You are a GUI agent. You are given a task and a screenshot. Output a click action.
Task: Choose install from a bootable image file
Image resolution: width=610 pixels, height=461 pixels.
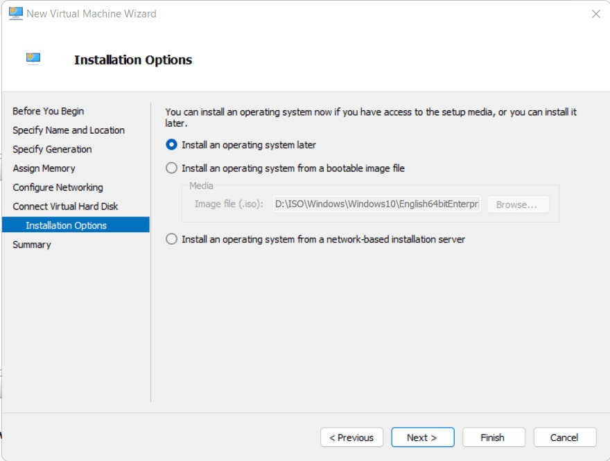click(171, 168)
